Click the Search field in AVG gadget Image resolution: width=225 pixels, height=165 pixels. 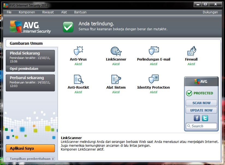[201, 126]
